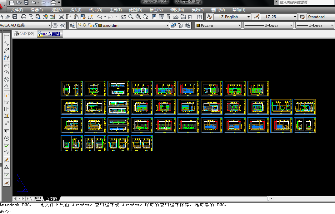Click the Dimension Style icon
Viewport: 335px width, 214px height.
[x=256, y=17]
